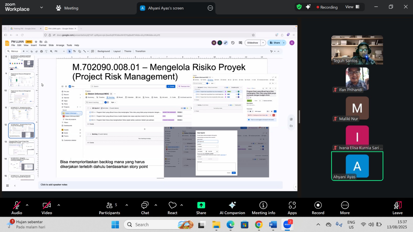Select Ahyani Ayas participant tile
413x232 pixels.
357,166
